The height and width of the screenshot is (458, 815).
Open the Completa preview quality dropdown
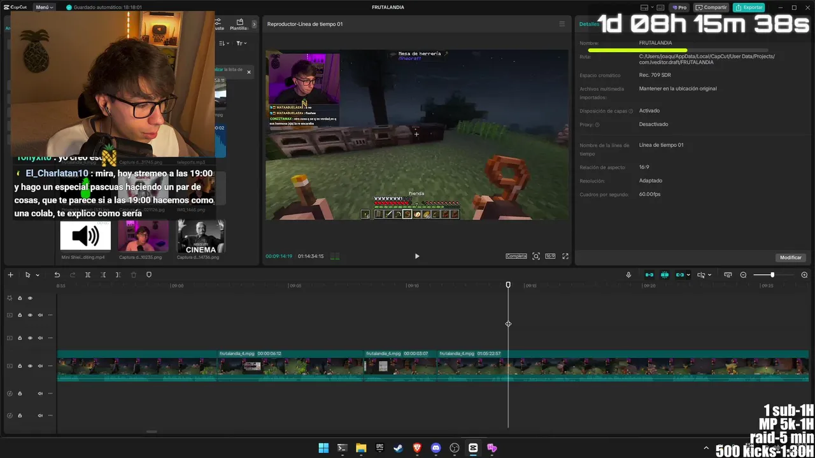coord(516,256)
